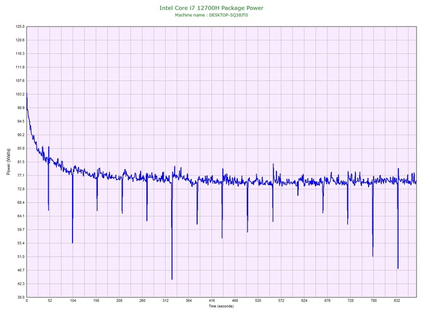Click the x-axis tick label 312
The image size is (423, 317).
tap(165, 301)
